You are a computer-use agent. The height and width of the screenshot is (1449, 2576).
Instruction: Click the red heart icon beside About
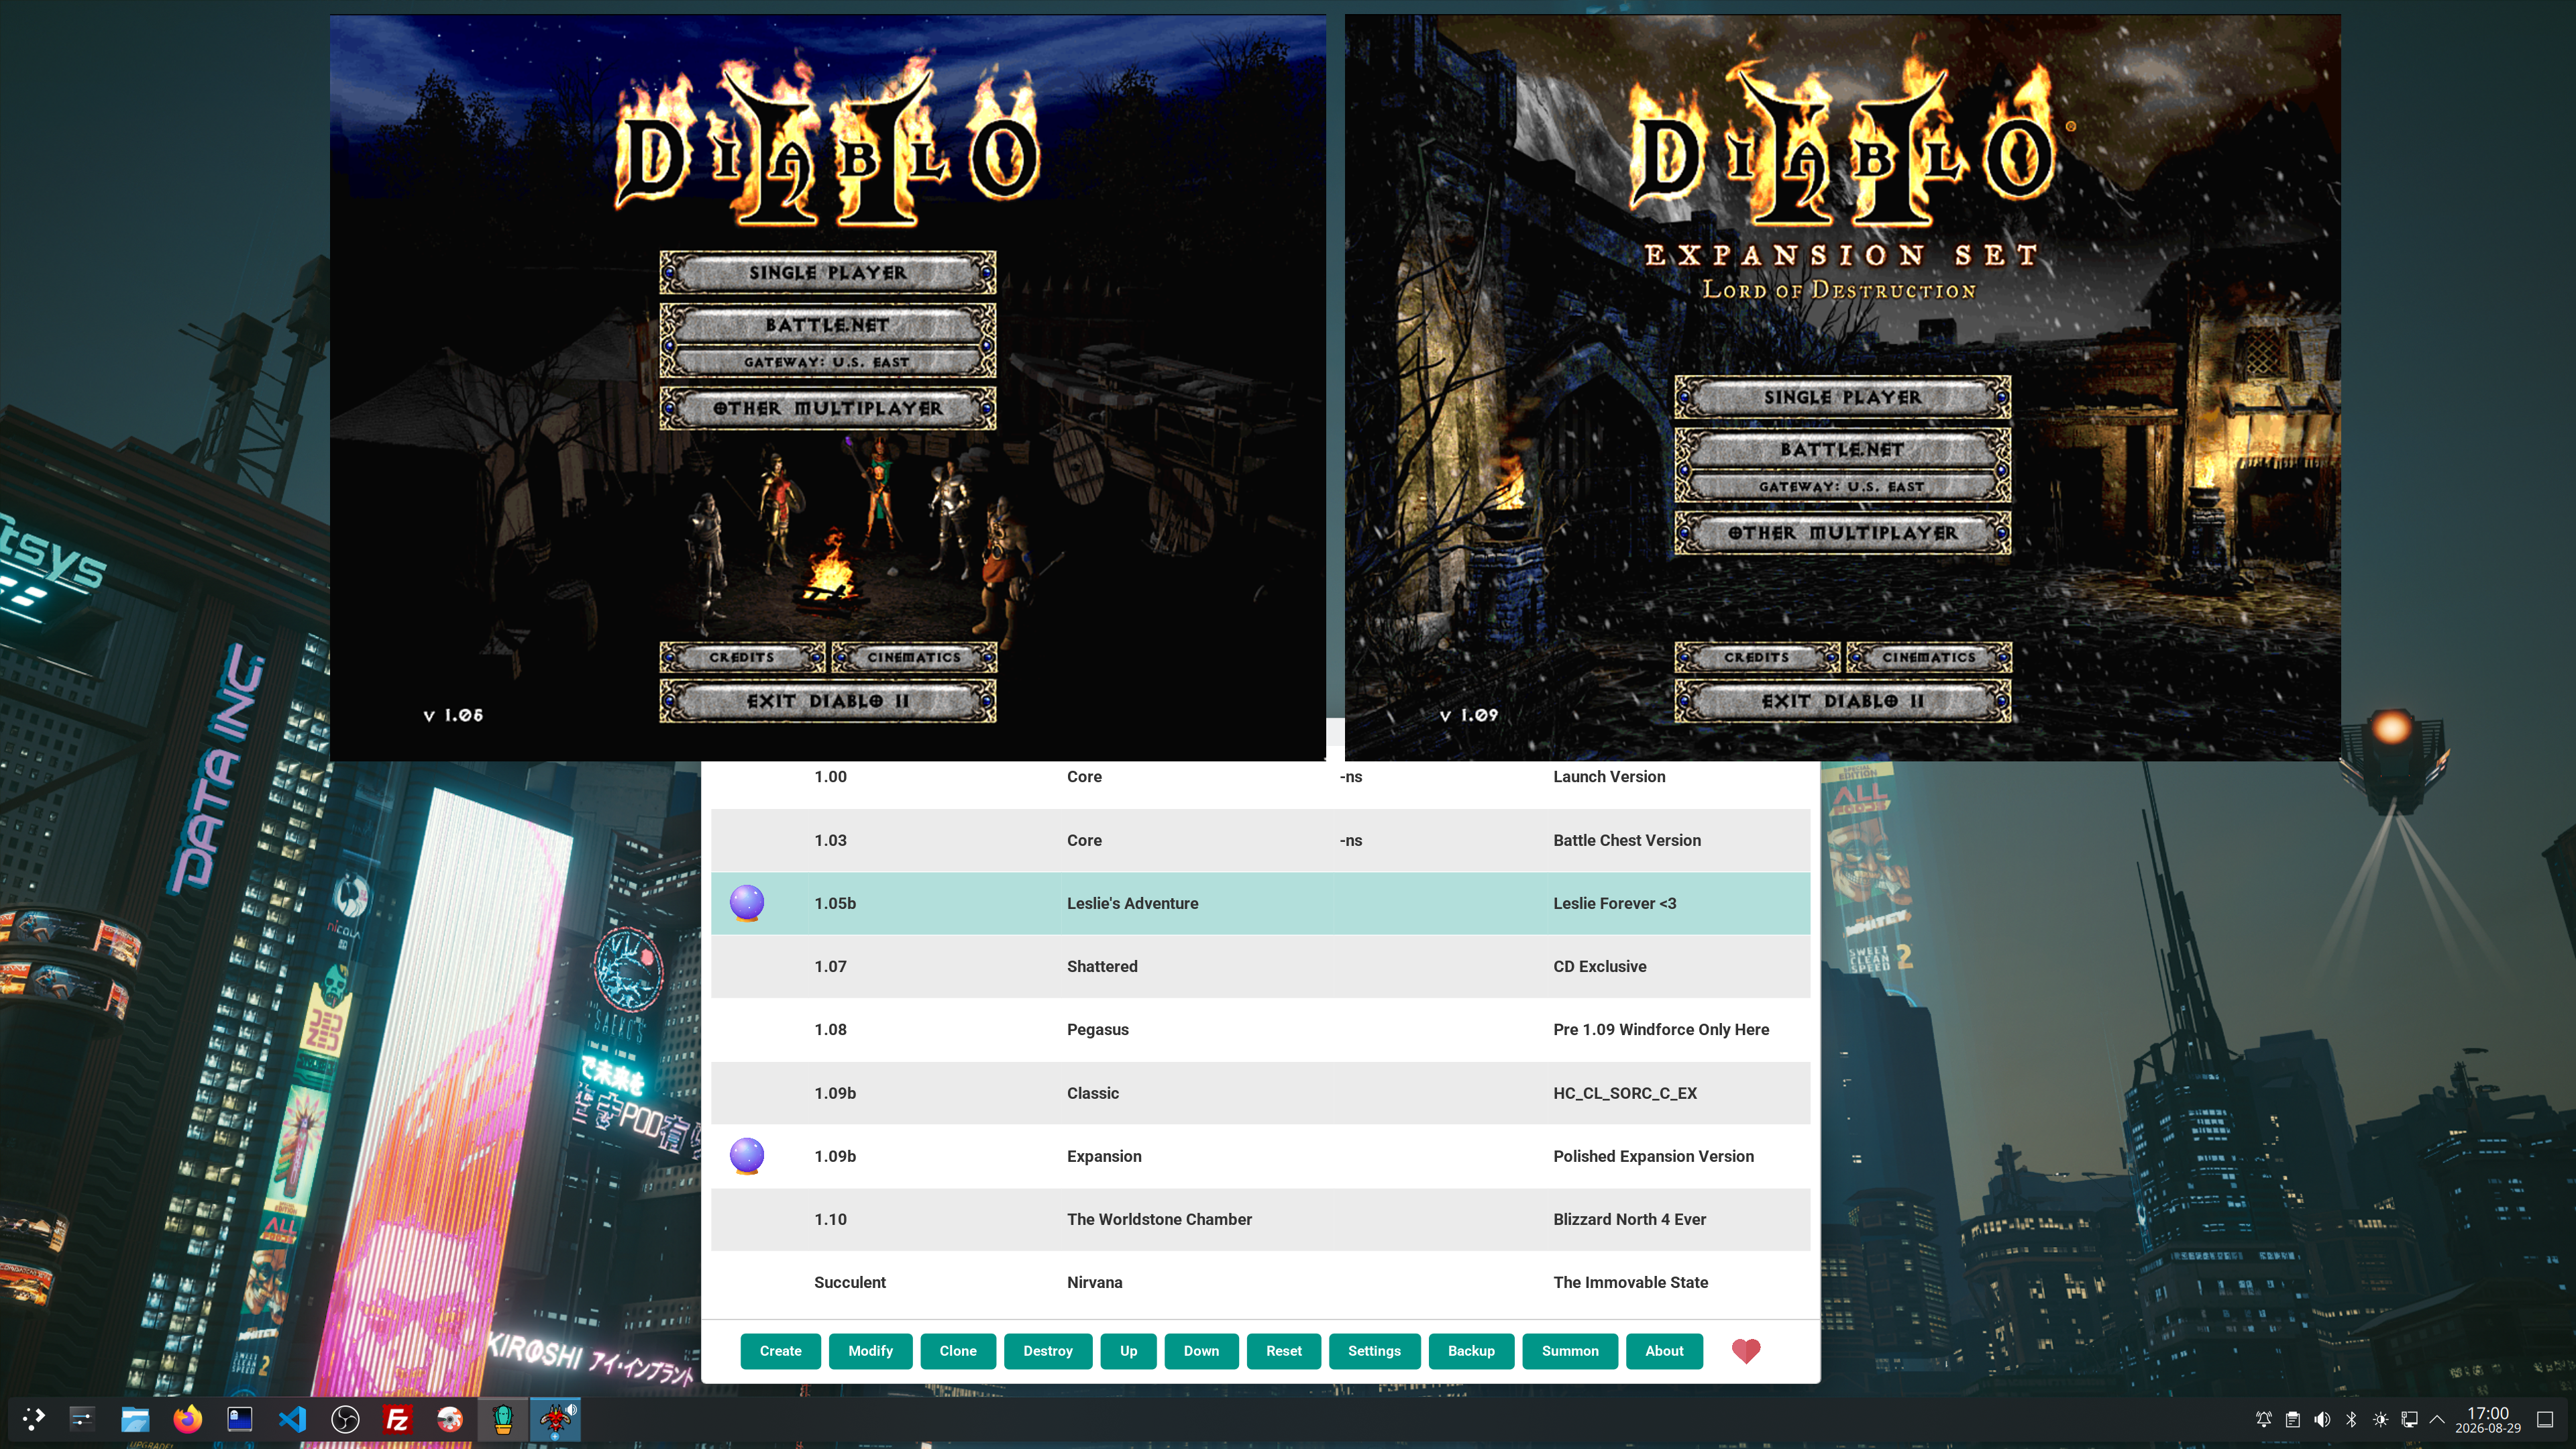tap(1746, 1351)
